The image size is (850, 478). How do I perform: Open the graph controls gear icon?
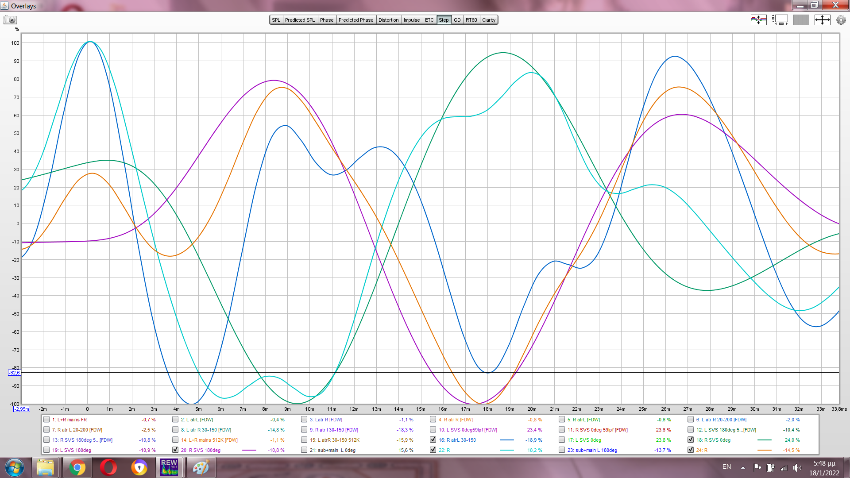tap(841, 20)
